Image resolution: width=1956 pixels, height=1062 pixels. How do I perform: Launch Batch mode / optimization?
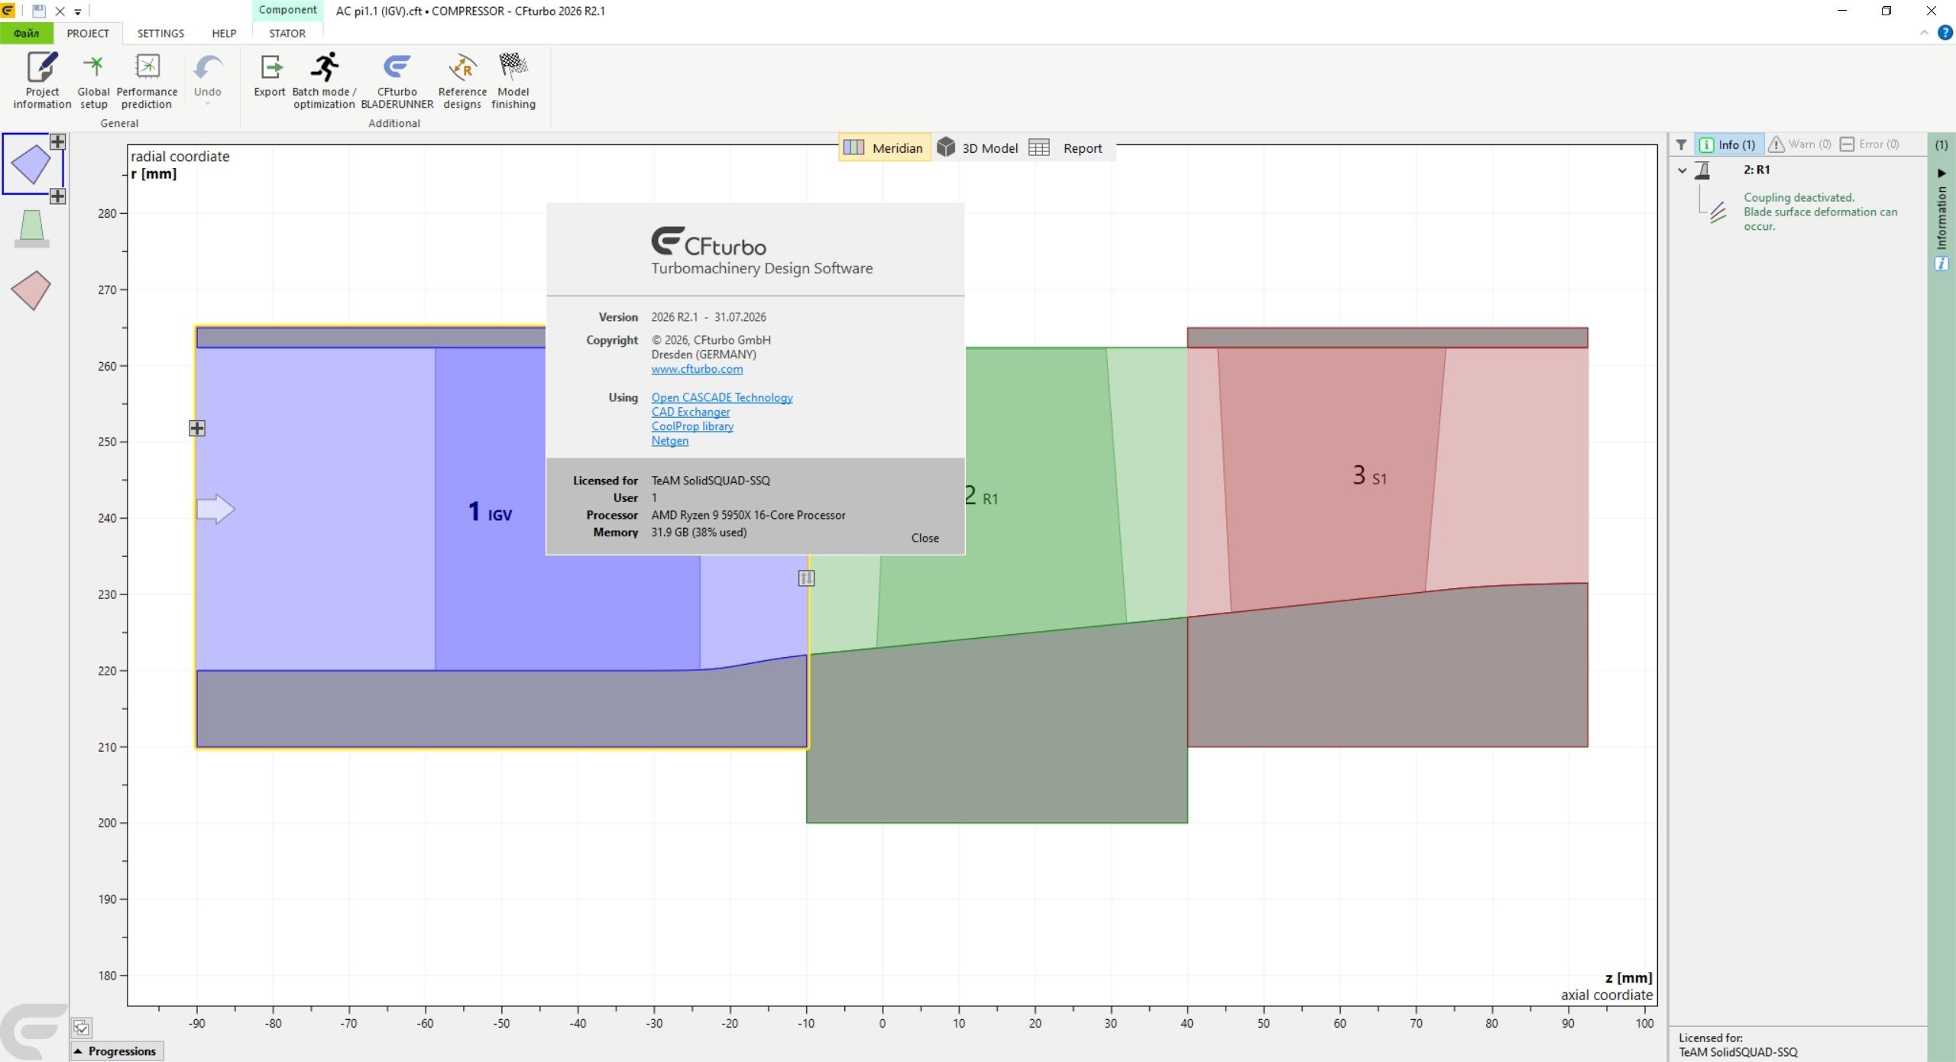click(324, 80)
